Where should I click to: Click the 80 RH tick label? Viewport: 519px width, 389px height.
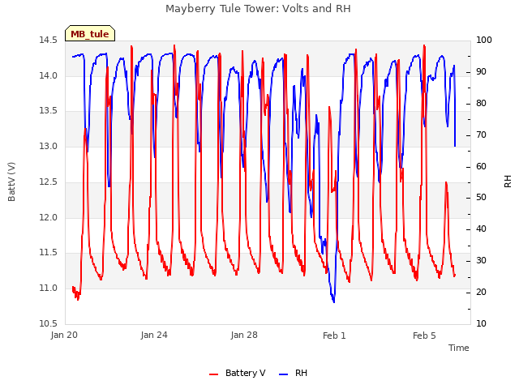tap(481, 103)
